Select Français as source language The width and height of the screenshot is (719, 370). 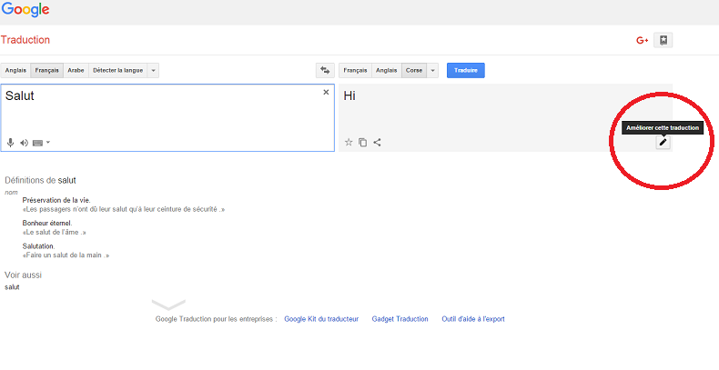click(46, 71)
